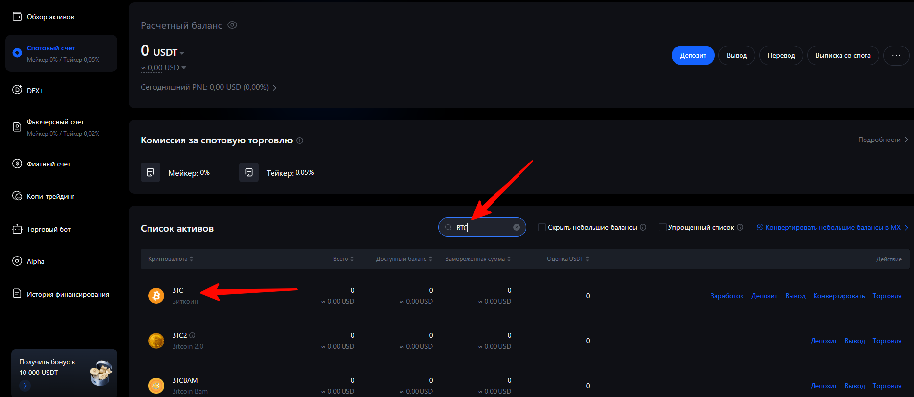This screenshot has width=914, height=397.
Task: Select the Спотовый счет sidebar icon
Action: point(17,53)
